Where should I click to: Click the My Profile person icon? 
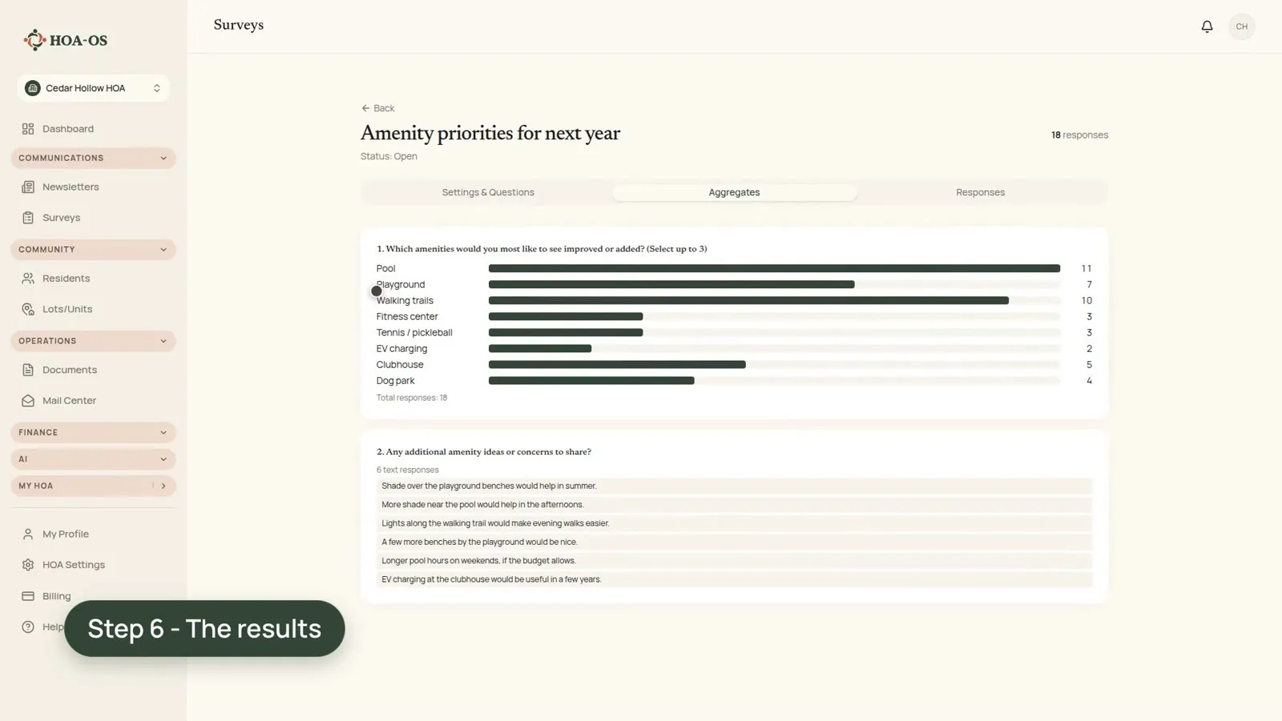(28, 534)
